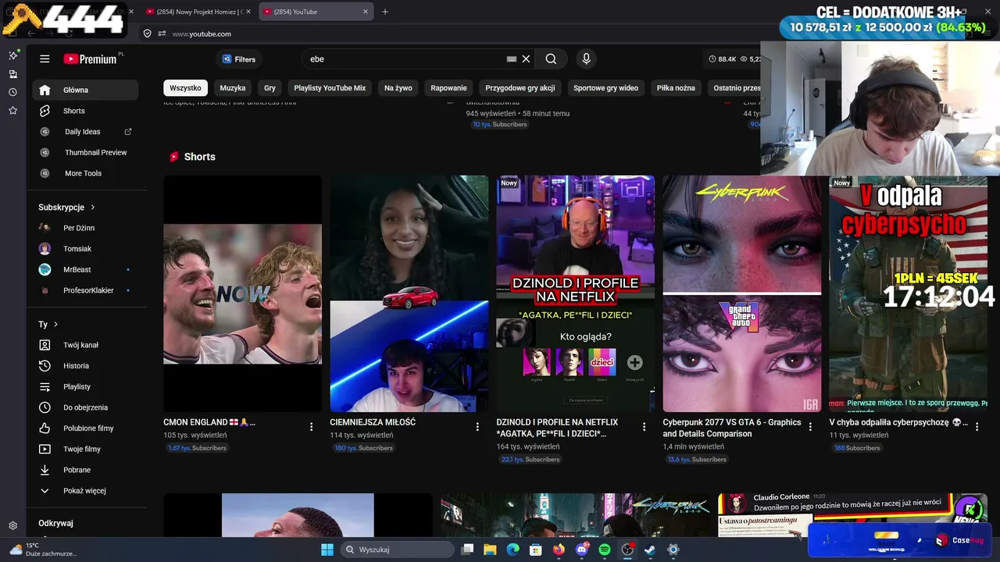Open options menu for 'CIEMNIEJSZA MIŁOŚĆ' short

(x=477, y=427)
